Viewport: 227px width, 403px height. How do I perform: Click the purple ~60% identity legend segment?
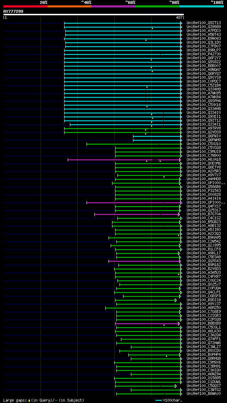pos(113,6)
